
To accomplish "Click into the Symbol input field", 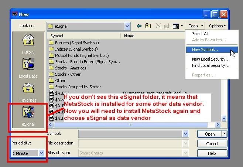I will click(x=130, y=134).
